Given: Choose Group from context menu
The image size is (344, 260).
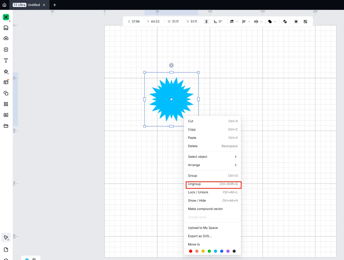Looking at the screenshot, I should point(213,176).
